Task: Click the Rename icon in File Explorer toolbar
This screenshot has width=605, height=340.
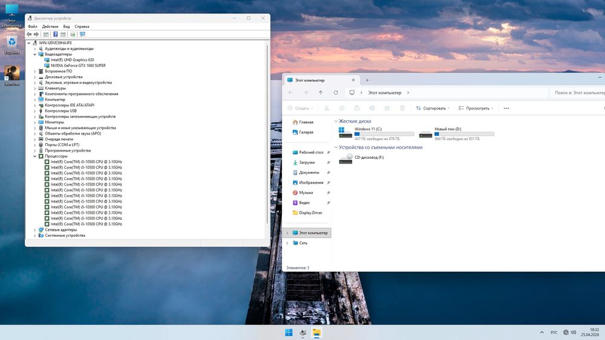Action: (372, 108)
